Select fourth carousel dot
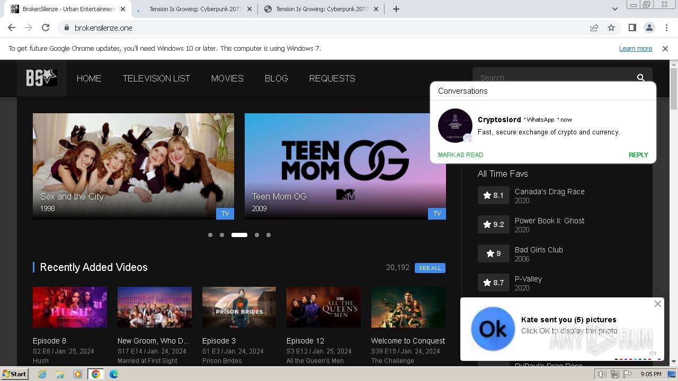 [x=257, y=235]
